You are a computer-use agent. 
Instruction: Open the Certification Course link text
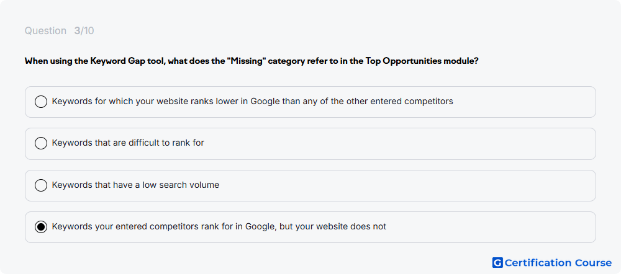[x=558, y=263]
